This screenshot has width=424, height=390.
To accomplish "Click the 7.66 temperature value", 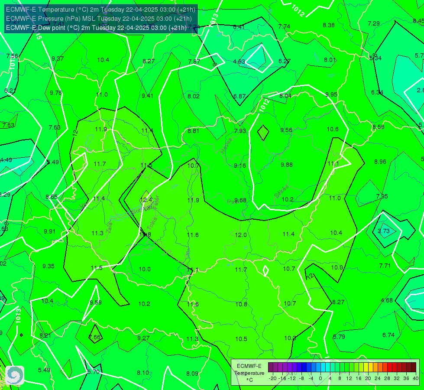I will click(x=95, y=338).
